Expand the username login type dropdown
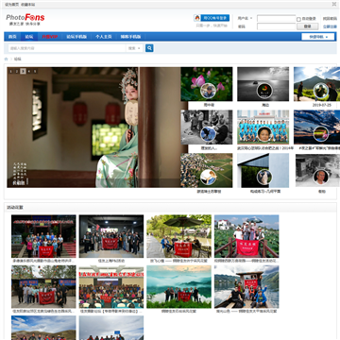The width and height of the screenshot is (340, 340). (x=246, y=18)
